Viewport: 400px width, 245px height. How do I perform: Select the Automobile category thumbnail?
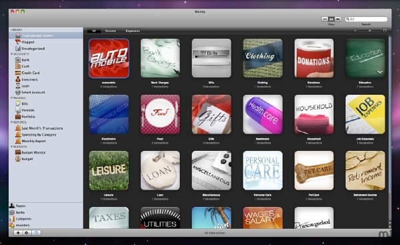[109, 58]
